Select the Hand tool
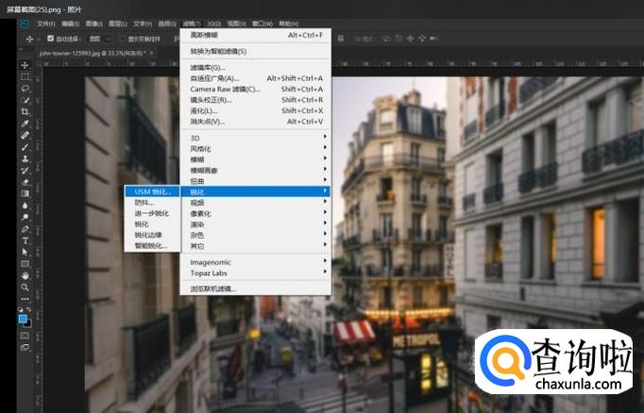The height and width of the screenshot is (413, 644). point(25,274)
